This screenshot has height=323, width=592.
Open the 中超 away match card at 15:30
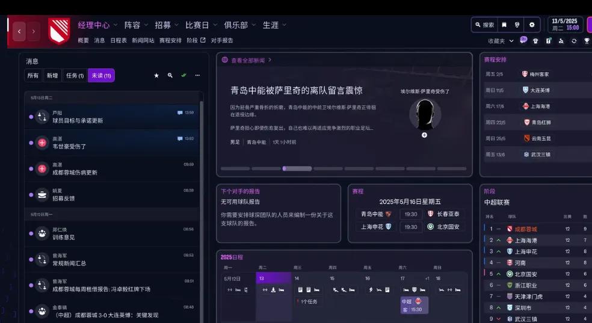click(x=414, y=306)
